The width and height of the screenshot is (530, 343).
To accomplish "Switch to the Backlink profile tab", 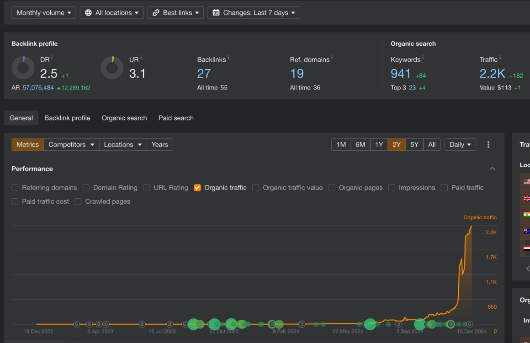I will point(67,117).
